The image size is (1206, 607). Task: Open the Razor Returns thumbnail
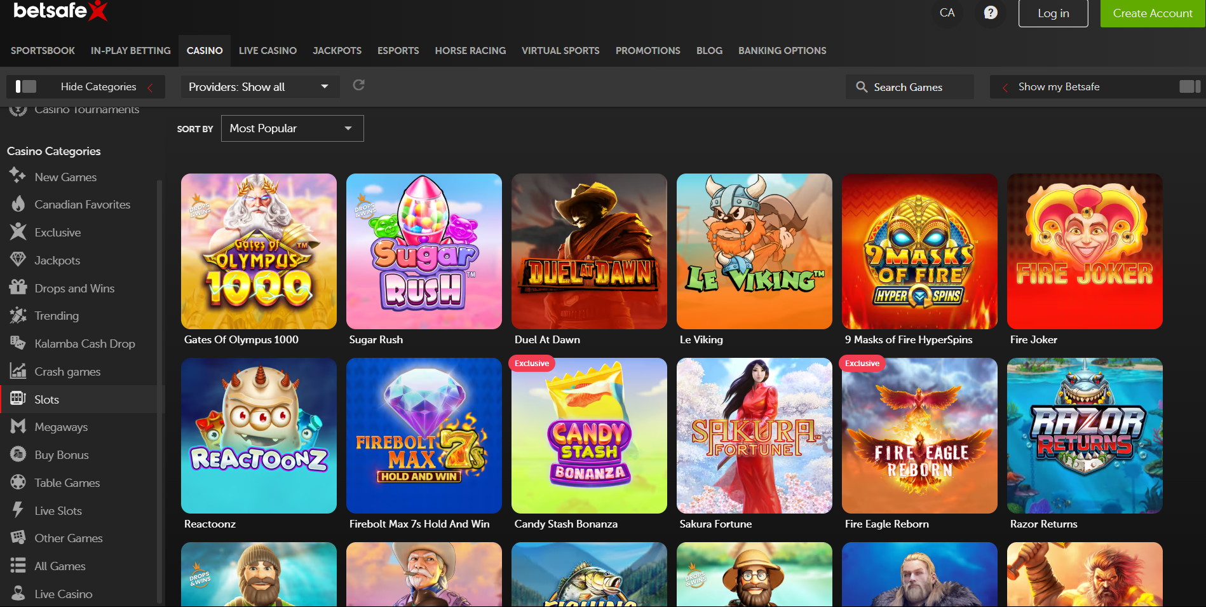point(1085,435)
